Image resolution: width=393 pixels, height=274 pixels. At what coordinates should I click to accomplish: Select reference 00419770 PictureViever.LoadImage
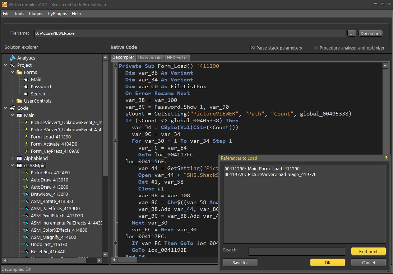(x=271, y=175)
